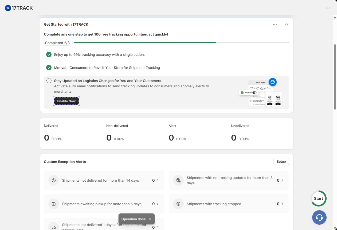Open the headset customer support chat

point(319,217)
